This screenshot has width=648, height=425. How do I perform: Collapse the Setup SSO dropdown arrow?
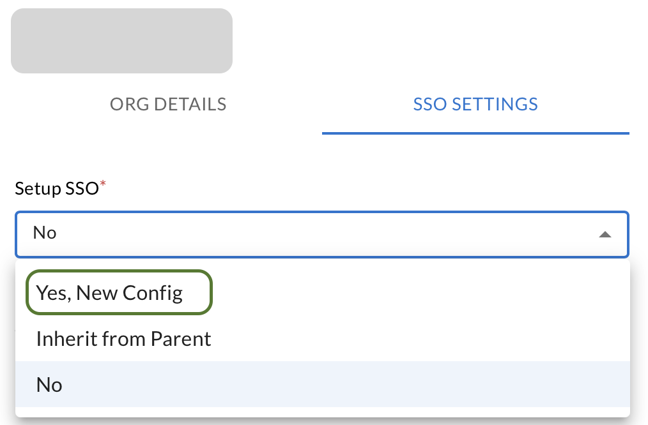(605, 234)
